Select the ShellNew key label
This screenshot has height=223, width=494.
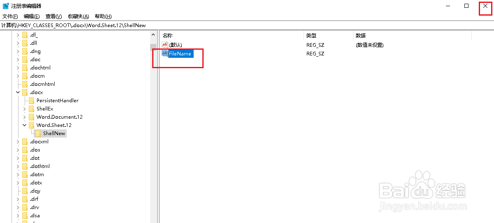point(54,133)
